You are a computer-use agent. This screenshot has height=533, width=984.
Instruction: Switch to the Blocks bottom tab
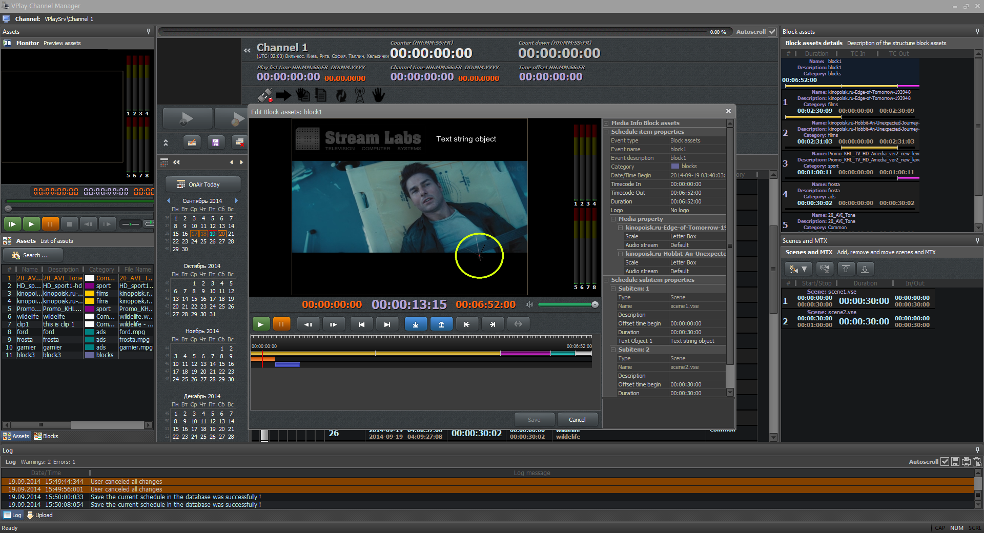click(x=46, y=436)
